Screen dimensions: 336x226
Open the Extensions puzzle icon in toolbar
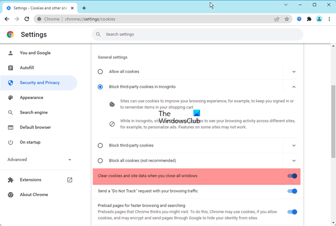[309, 19]
